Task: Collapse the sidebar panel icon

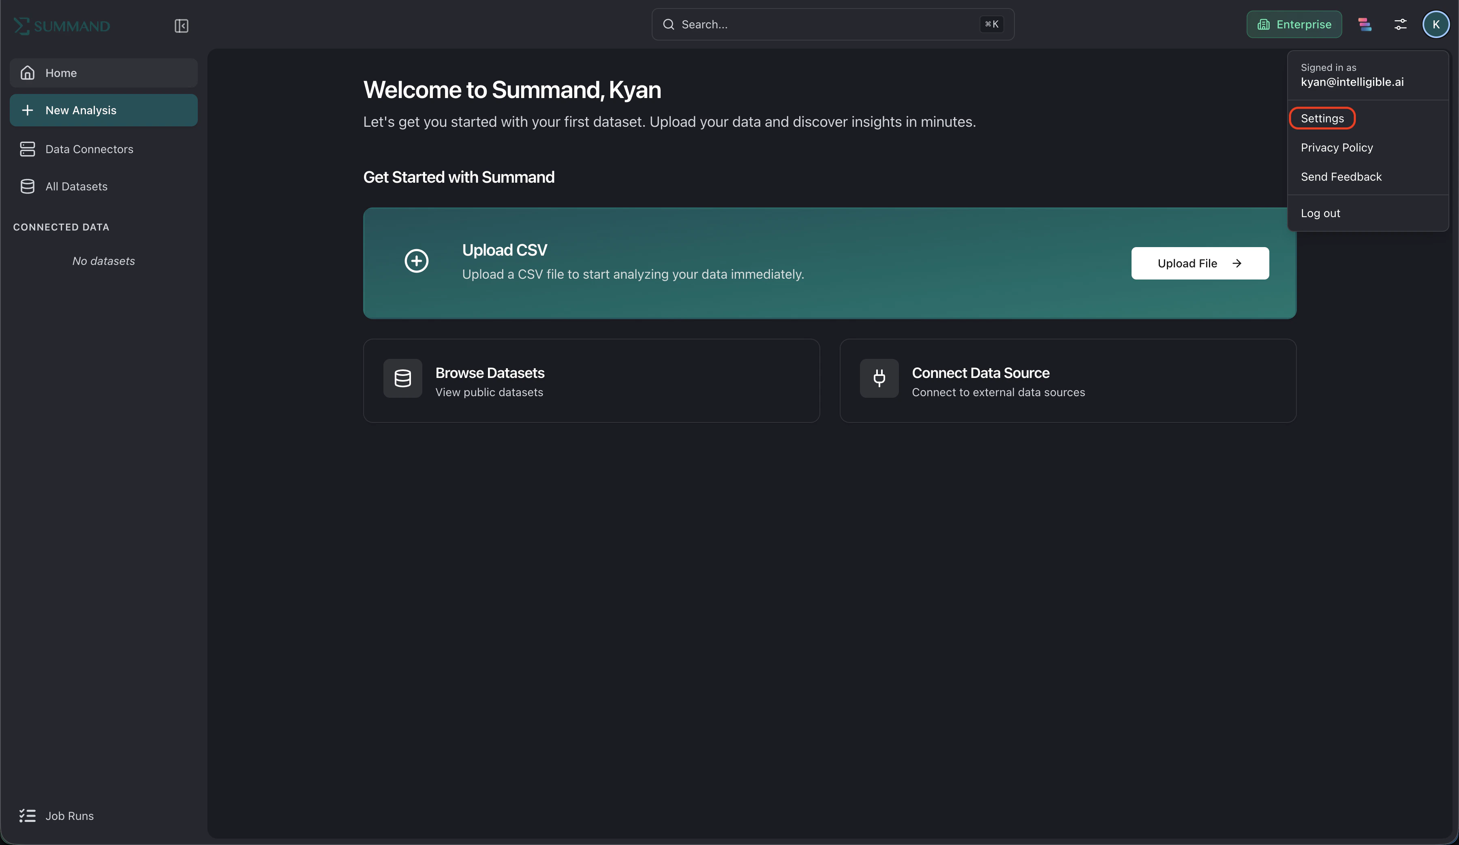Action: pyautogui.click(x=181, y=26)
